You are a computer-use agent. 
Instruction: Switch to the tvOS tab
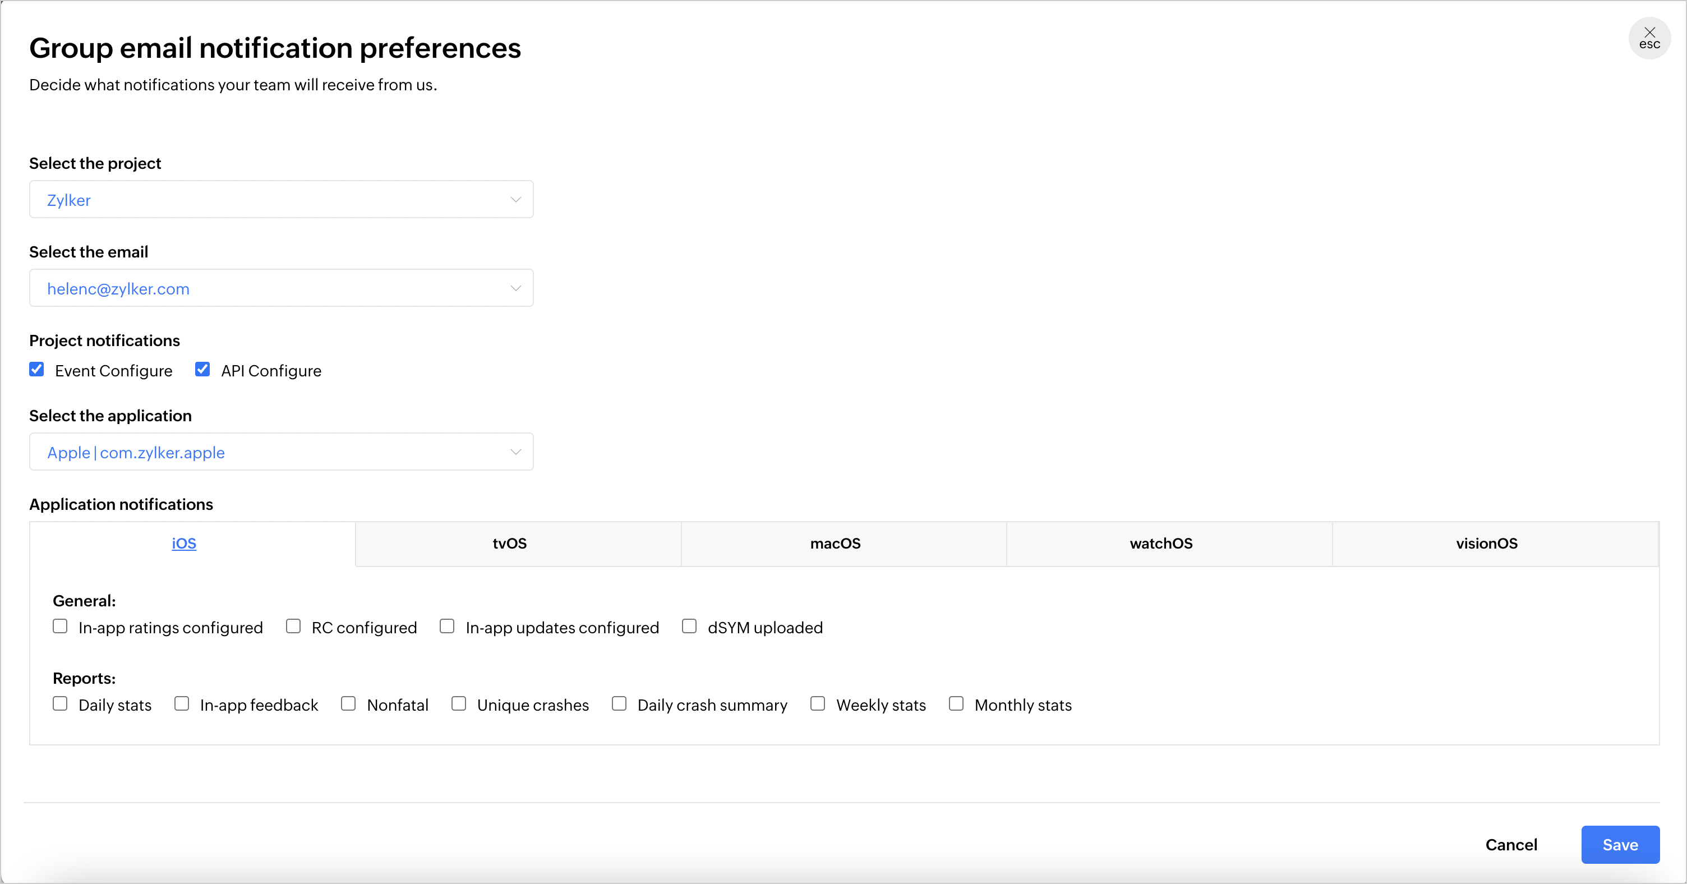pos(509,544)
